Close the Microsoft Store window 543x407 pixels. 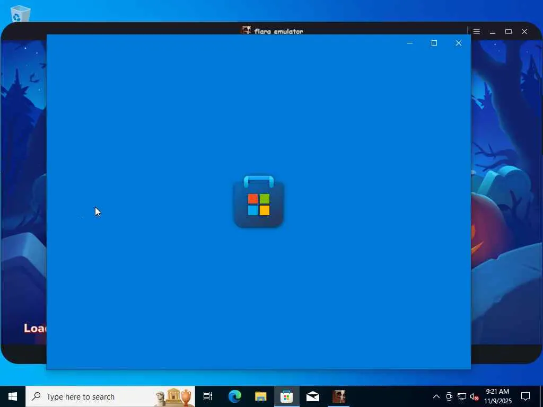459,43
